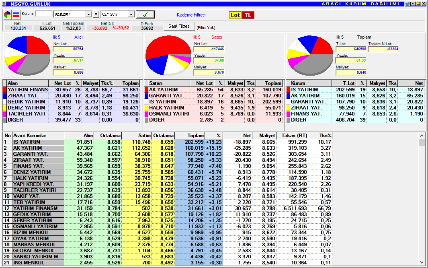Open the Kademe Filtresi link
The width and height of the screenshot is (428, 268).
click(191, 15)
